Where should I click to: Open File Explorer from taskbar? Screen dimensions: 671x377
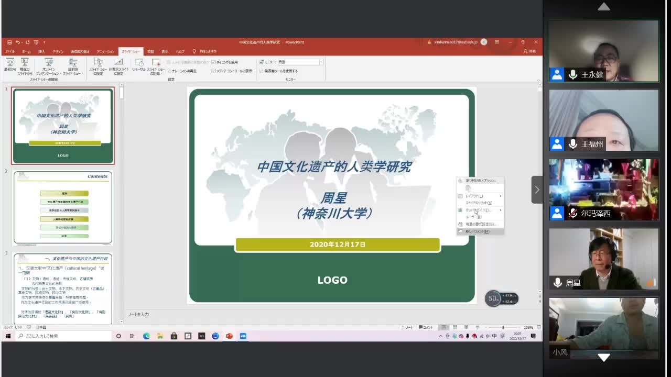click(x=160, y=336)
